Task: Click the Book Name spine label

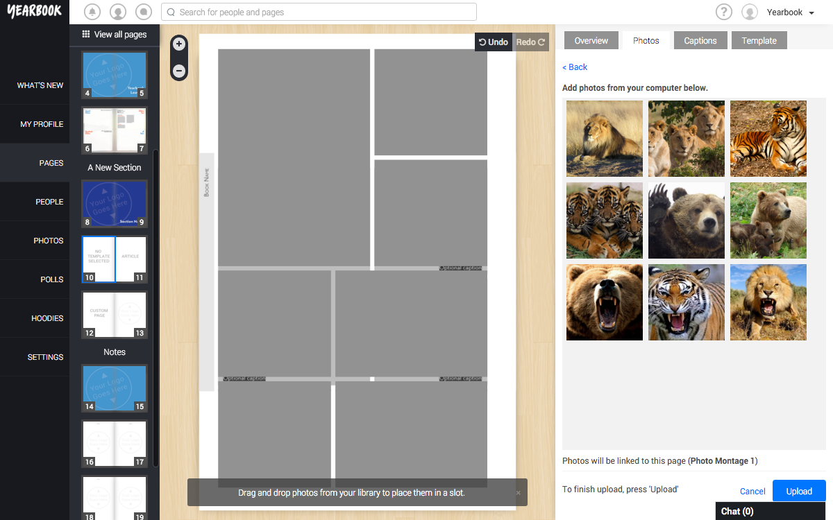Action: point(206,183)
